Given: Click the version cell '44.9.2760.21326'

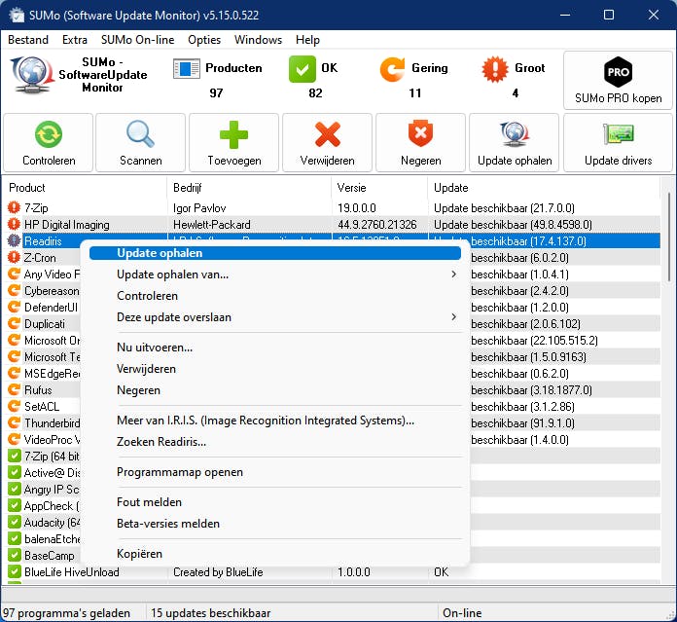Looking at the screenshot, I should (379, 225).
